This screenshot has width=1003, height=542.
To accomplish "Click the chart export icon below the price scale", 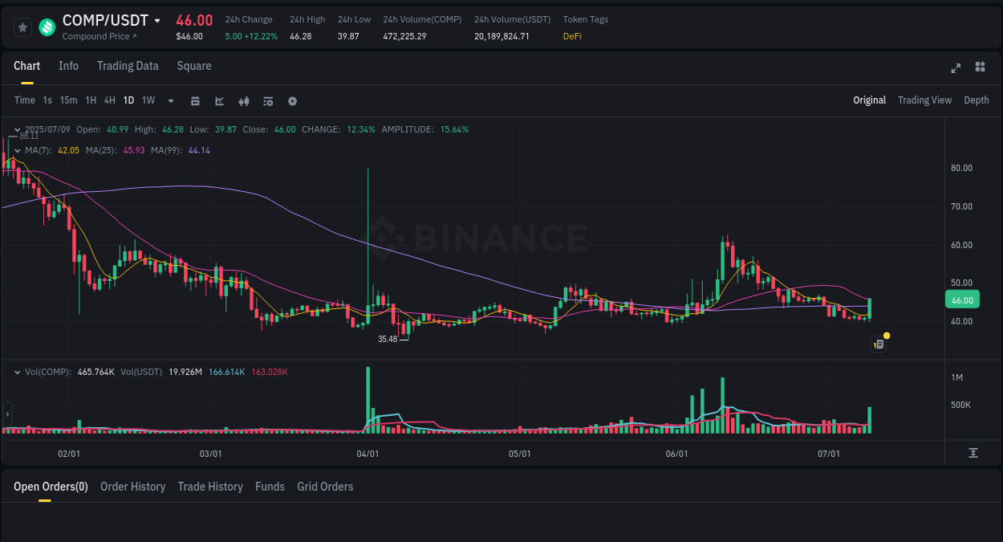I will click(973, 454).
